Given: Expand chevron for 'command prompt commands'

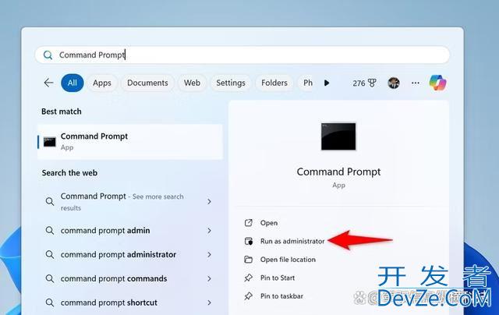Looking at the screenshot, I should 209,278.
